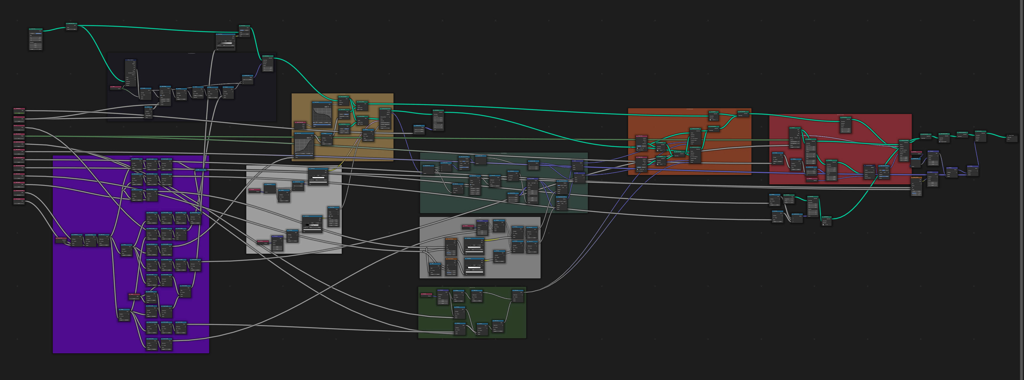Toggle Fill Caps on the lower Curve to Mesh node
Viewport: 1024px width, 380px height.
[358, 124]
